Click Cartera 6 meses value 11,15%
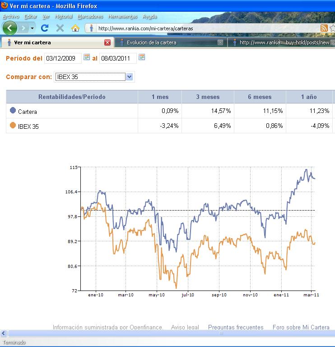The width and height of the screenshot is (335, 347). tap(273, 111)
